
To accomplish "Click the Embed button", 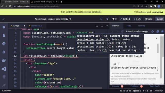I will 125,19.
